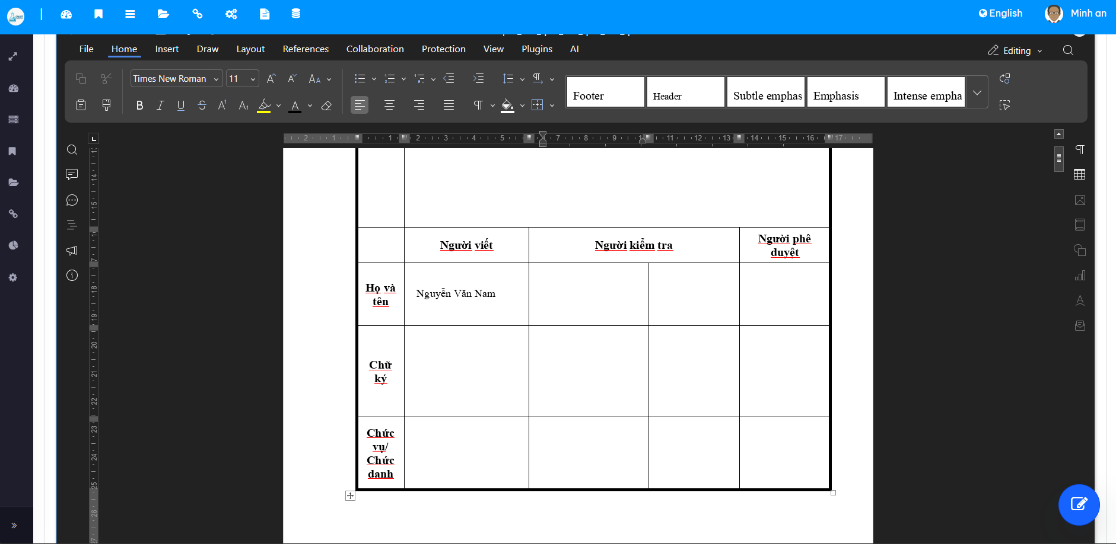Toggle bold formatting
Screen dimensions: 1116x544
139,105
